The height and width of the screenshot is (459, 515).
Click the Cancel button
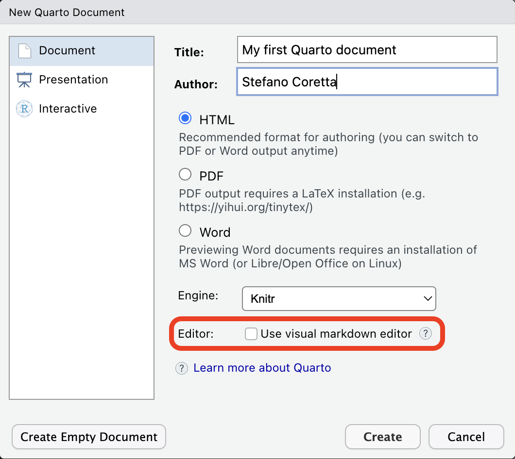[x=466, y=437]
